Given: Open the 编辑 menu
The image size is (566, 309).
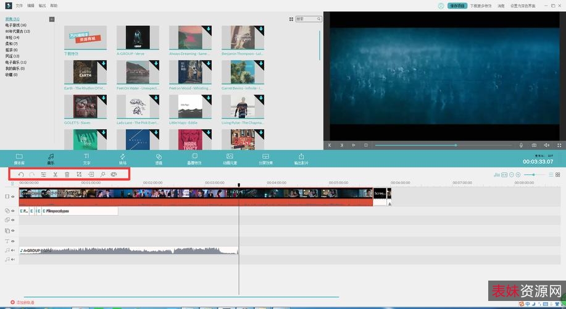Looking at the screenshot, I should point(31,6).
